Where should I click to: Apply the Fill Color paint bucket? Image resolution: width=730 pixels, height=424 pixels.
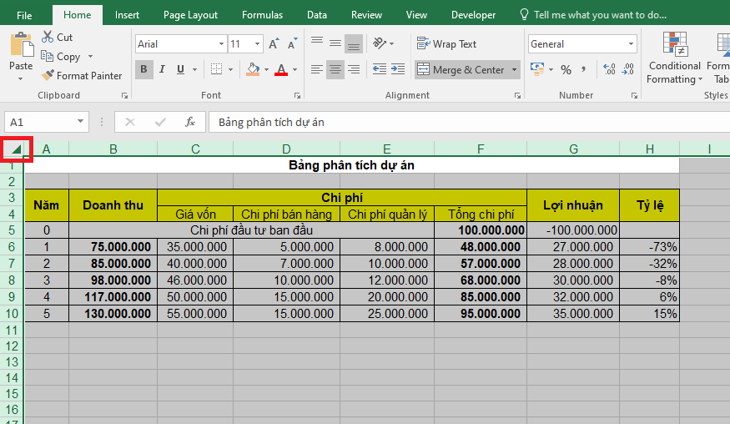[254, 69]
